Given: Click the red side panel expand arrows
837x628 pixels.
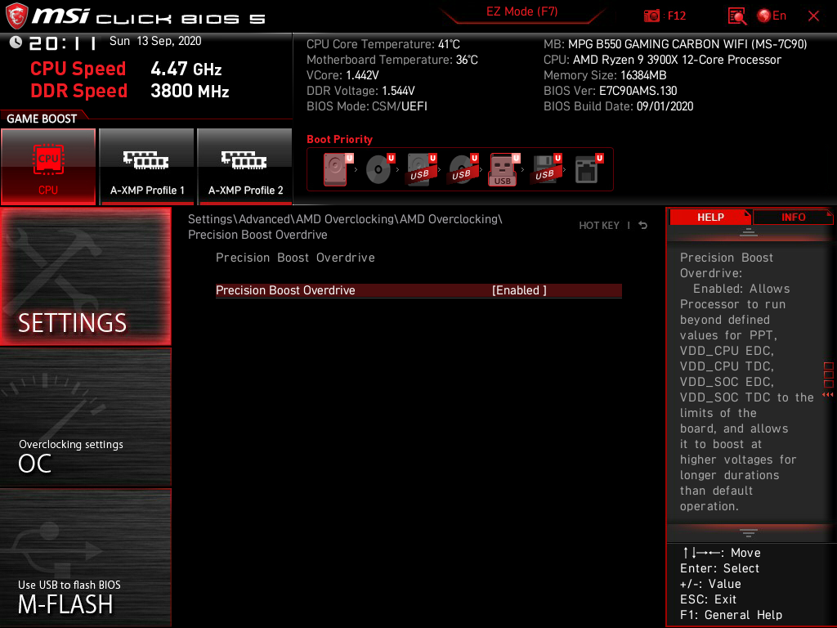Looking at the screenshot, I should point(828,395).
